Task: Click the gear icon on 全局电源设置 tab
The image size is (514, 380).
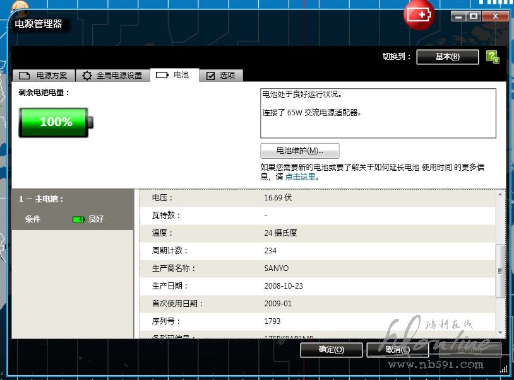Action: tap(87, 76)
